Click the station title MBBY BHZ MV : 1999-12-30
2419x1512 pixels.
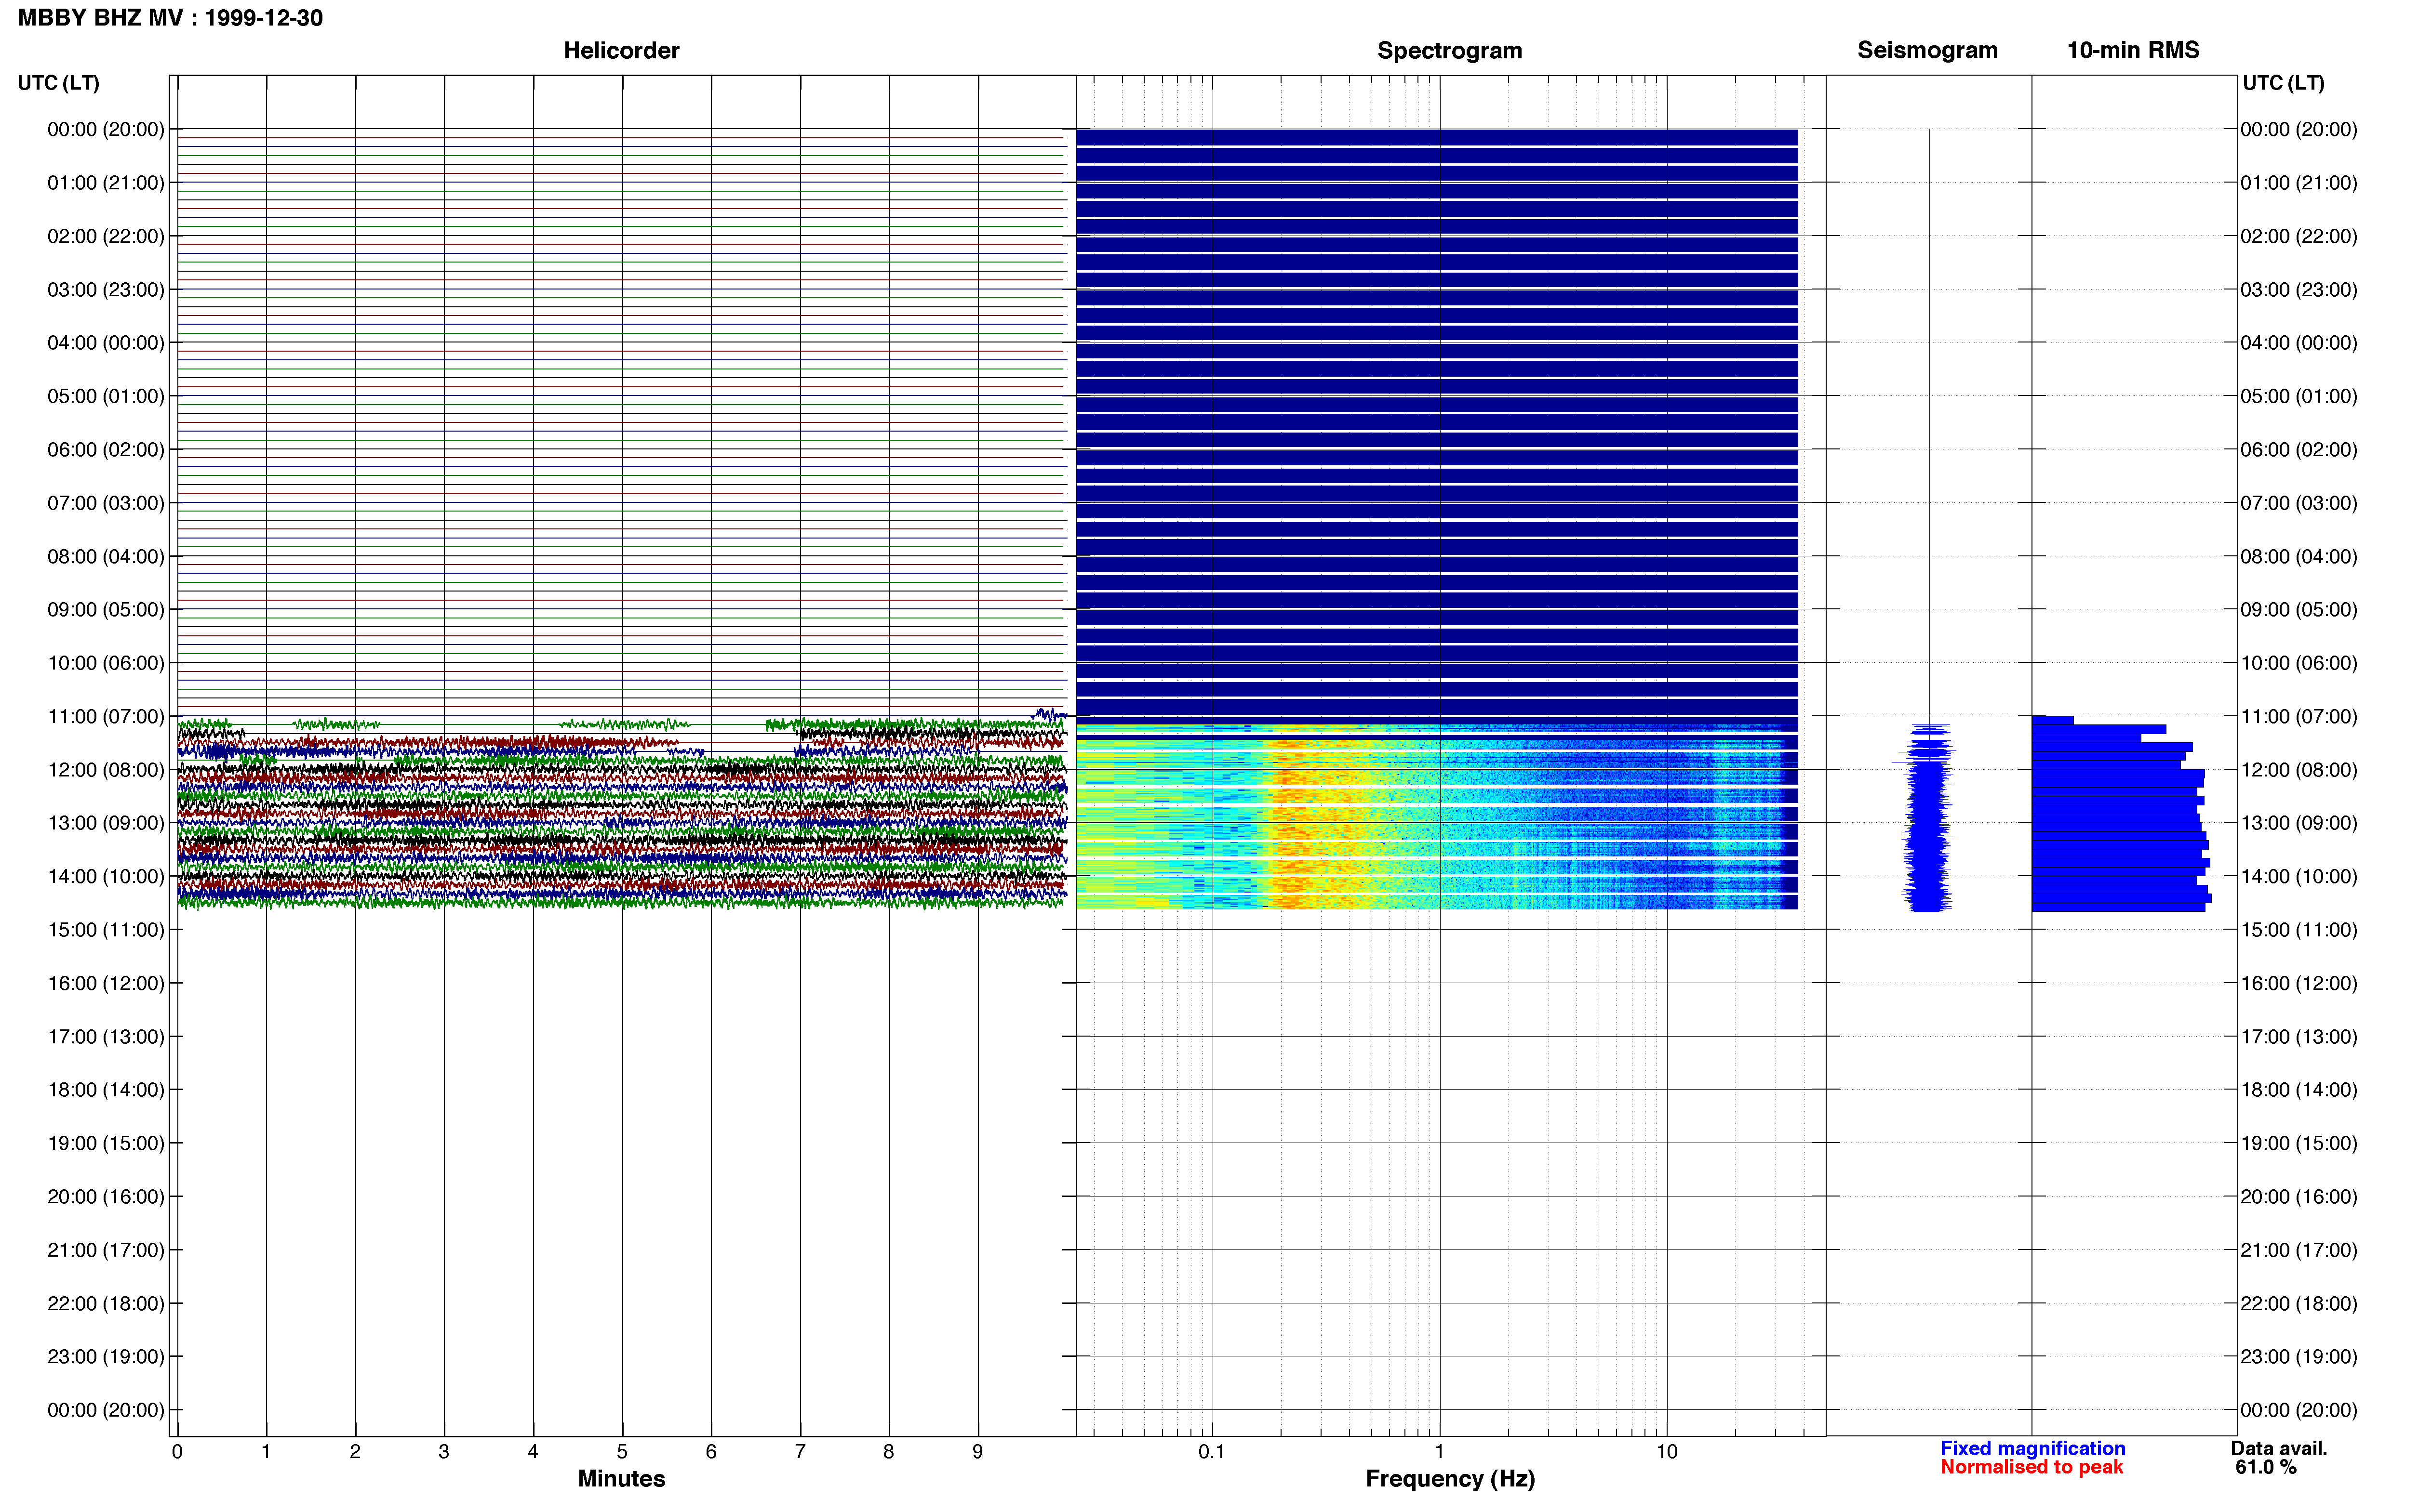[170, 18]
